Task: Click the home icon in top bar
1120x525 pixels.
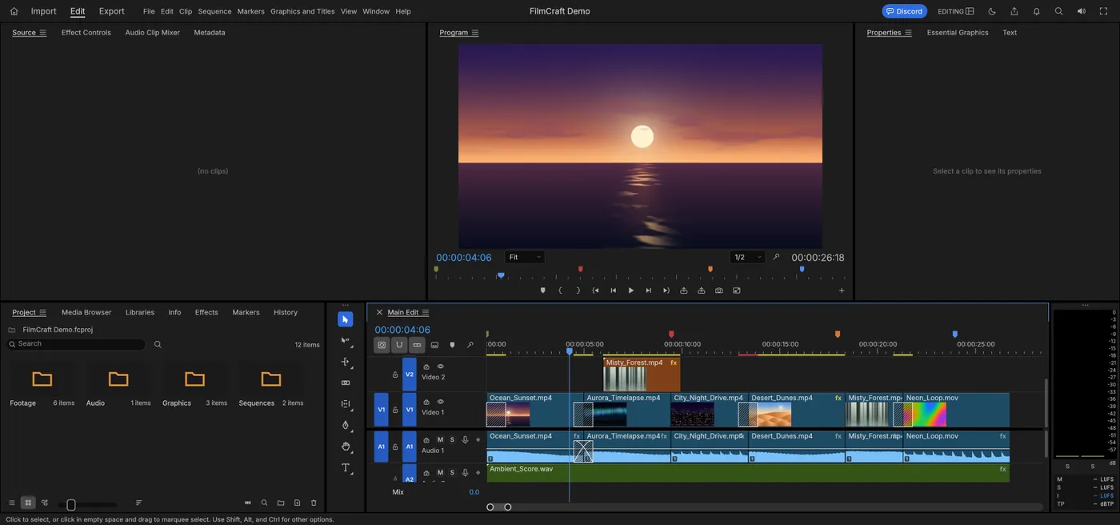Action: click(x=14, y=11)
